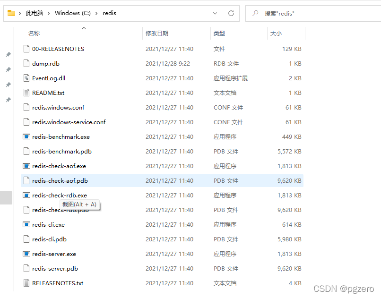The width and height of the screenshot is (381, 298).
Task: Click the EventLog.dll gear file icon
Action: coord(26,78)
